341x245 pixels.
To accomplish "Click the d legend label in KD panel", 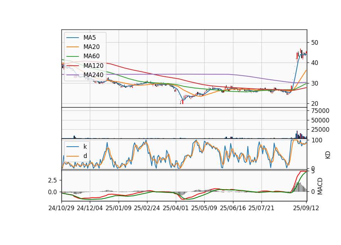I will click(85, 156).
